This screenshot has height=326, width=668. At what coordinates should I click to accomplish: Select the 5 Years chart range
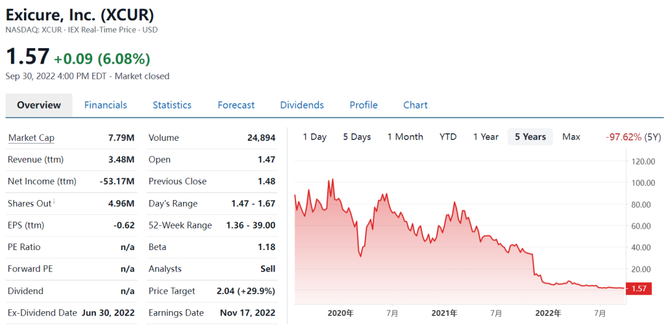click(531, 137)
